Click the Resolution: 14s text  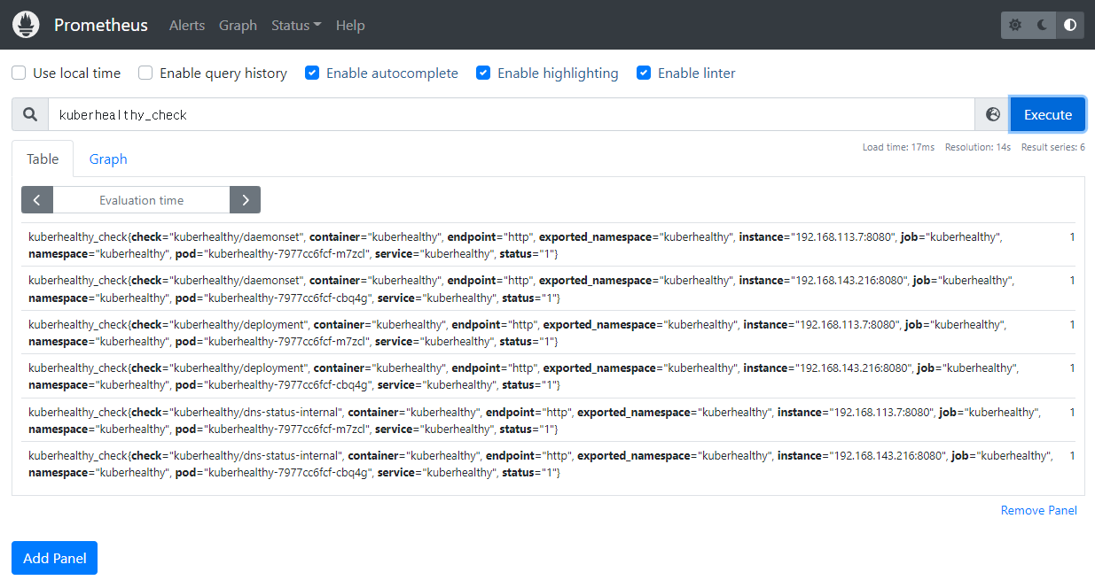(x=978, y=147)
